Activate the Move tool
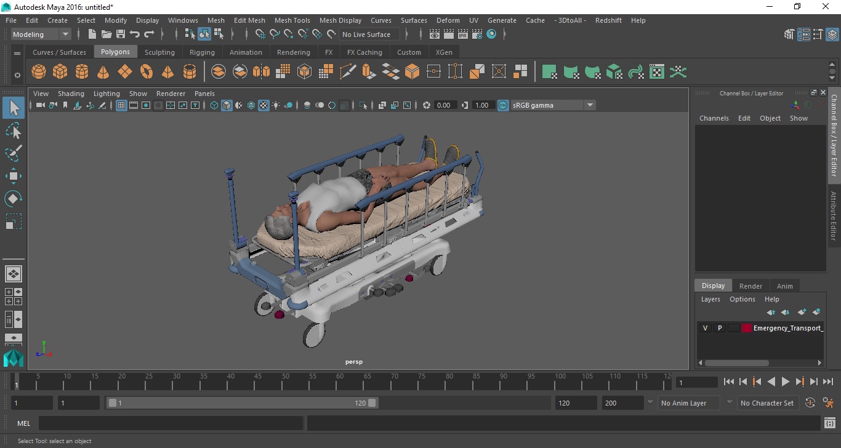 point(14,176)
